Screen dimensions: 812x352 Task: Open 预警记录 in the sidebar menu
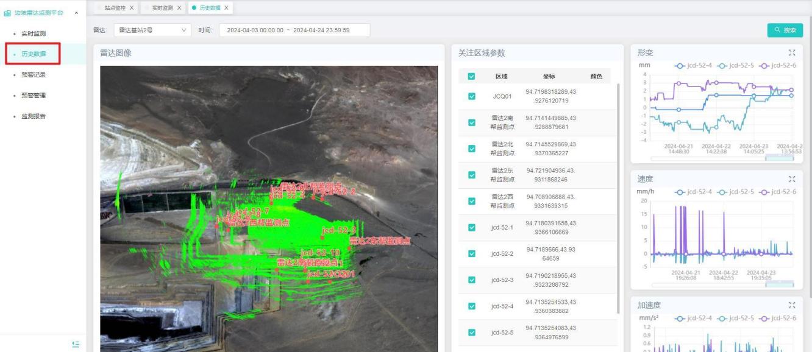point(34,75)
